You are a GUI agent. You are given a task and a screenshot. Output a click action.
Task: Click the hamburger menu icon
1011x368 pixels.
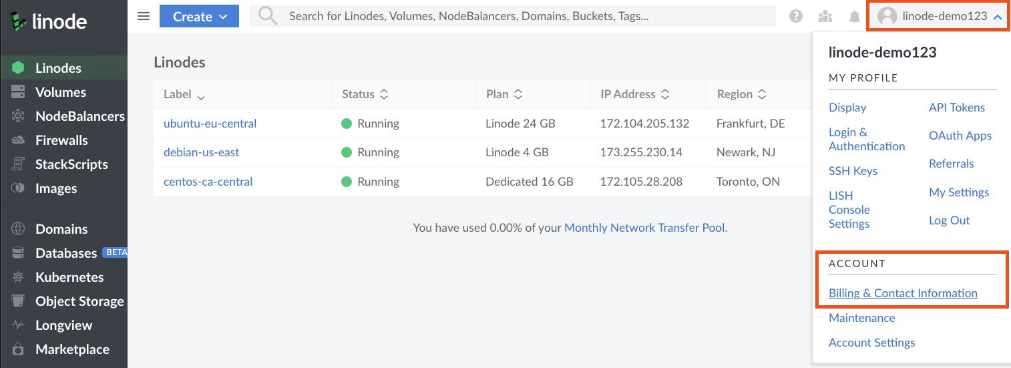click(x=143, y=17)
